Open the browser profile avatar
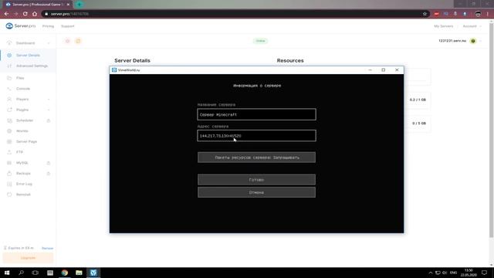Image resolution: width=494 pixels, height=278 pixels. click(478, 14)
